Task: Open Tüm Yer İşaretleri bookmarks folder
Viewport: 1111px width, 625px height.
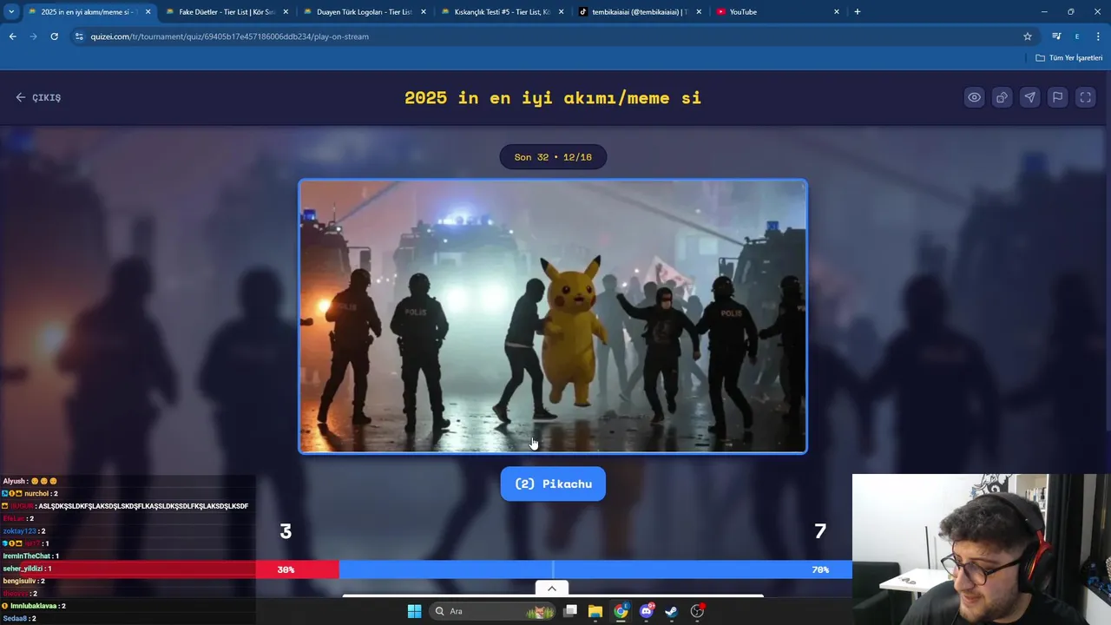Action: [x=1069, y=58]
